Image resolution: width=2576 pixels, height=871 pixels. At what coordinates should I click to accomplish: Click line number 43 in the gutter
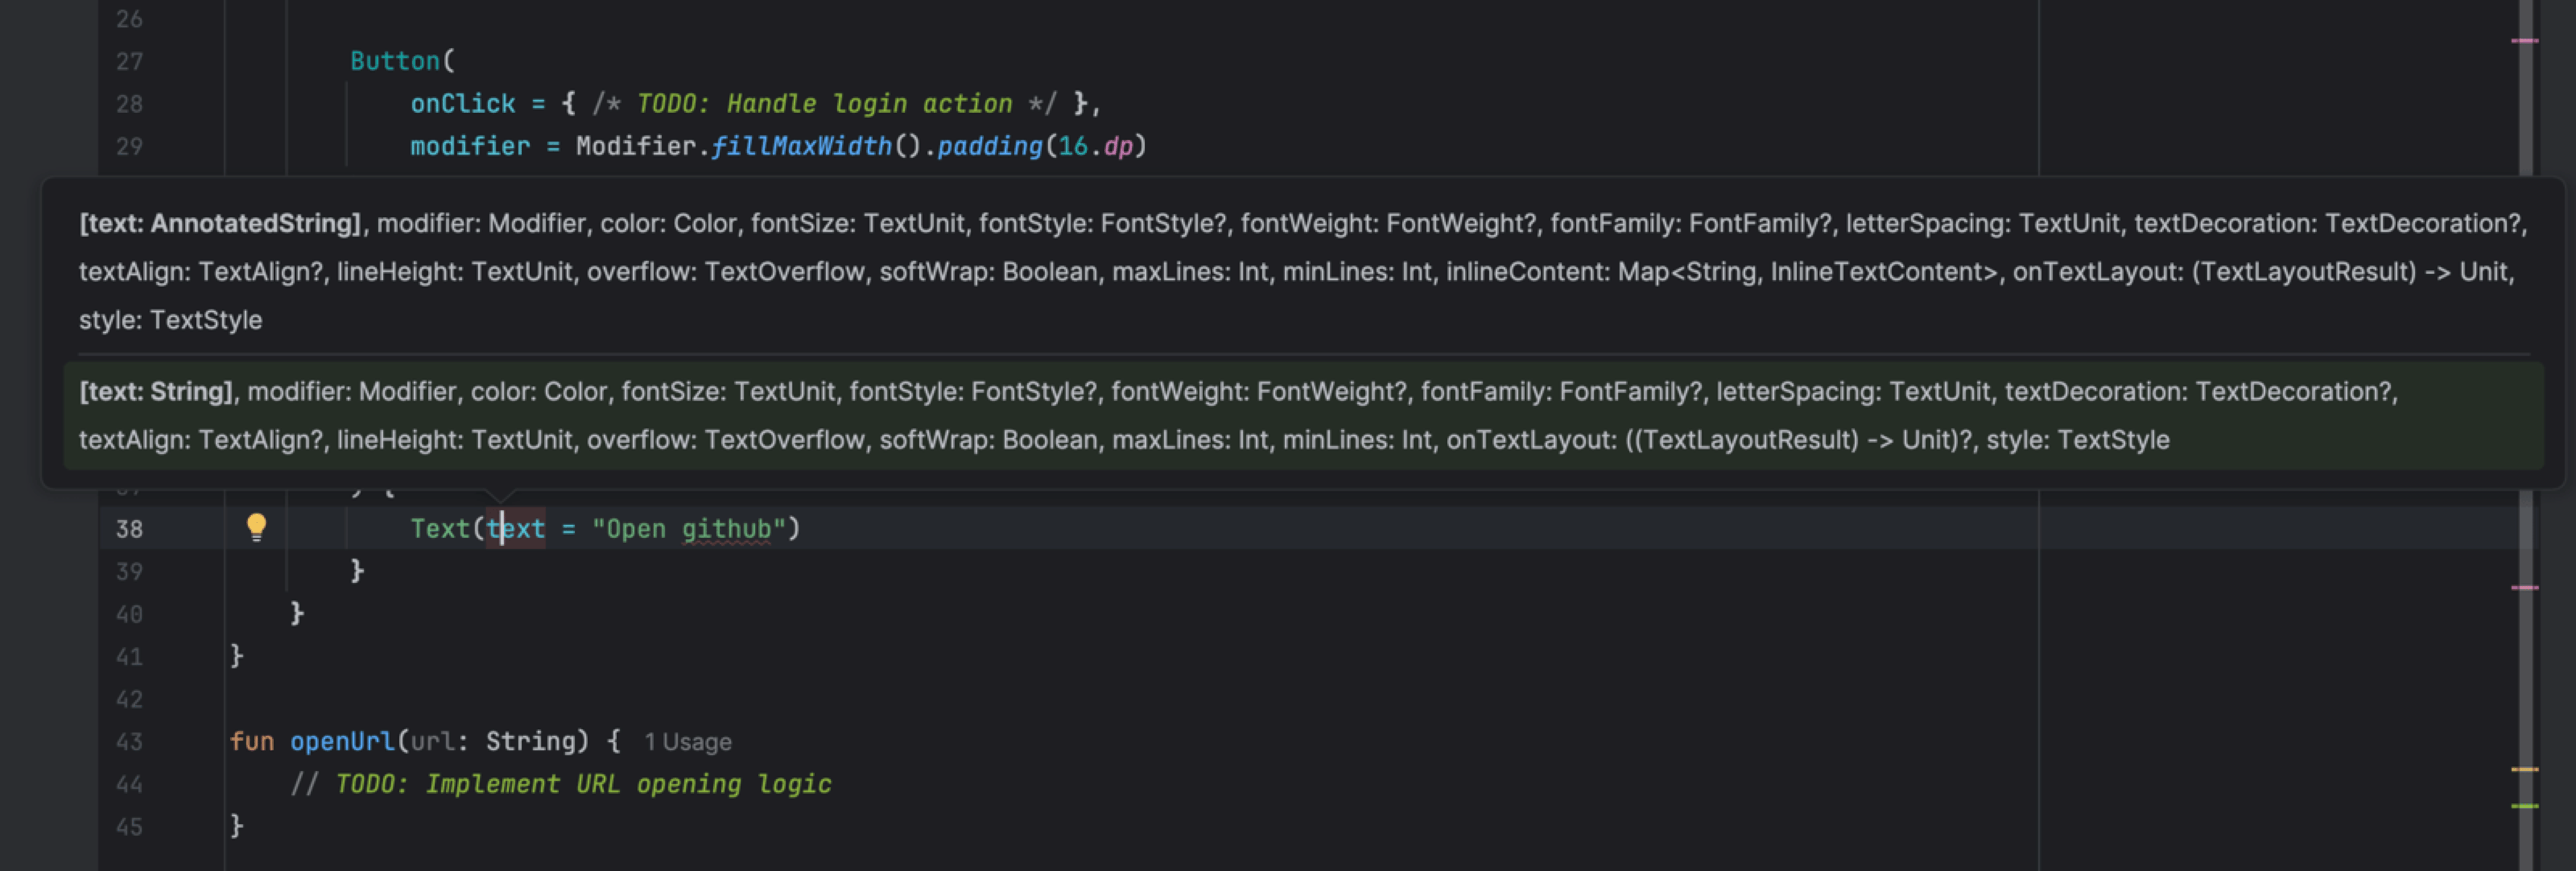tap(129, 742)
